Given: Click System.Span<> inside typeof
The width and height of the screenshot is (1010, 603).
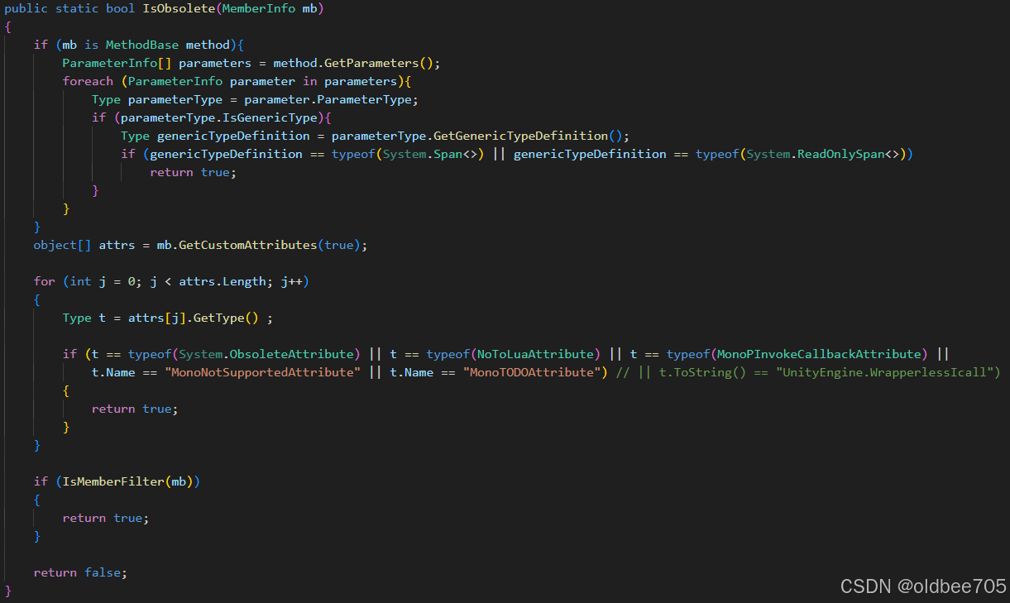Looking at the screenshot, I should (x=430, y=155).
